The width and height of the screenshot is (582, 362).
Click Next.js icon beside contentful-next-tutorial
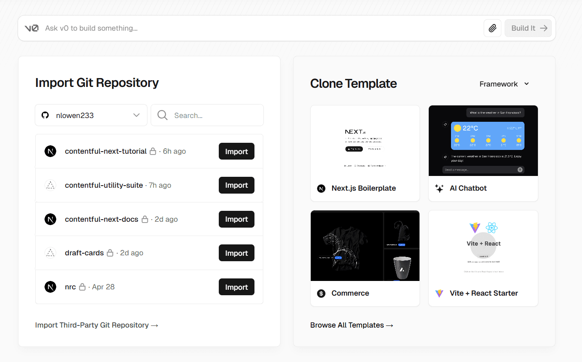[x=50, y=151]
